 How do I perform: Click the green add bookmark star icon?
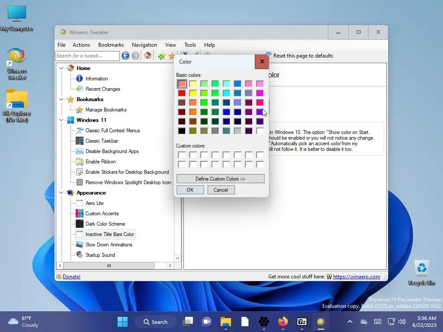tap(162, 56)
